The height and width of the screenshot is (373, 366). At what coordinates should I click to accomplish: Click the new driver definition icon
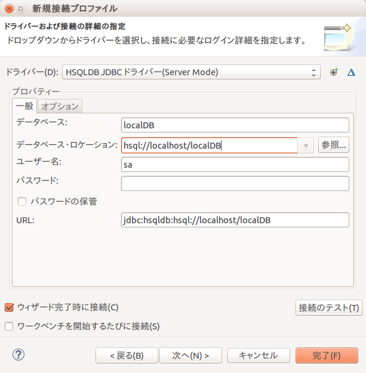(334, 72)
